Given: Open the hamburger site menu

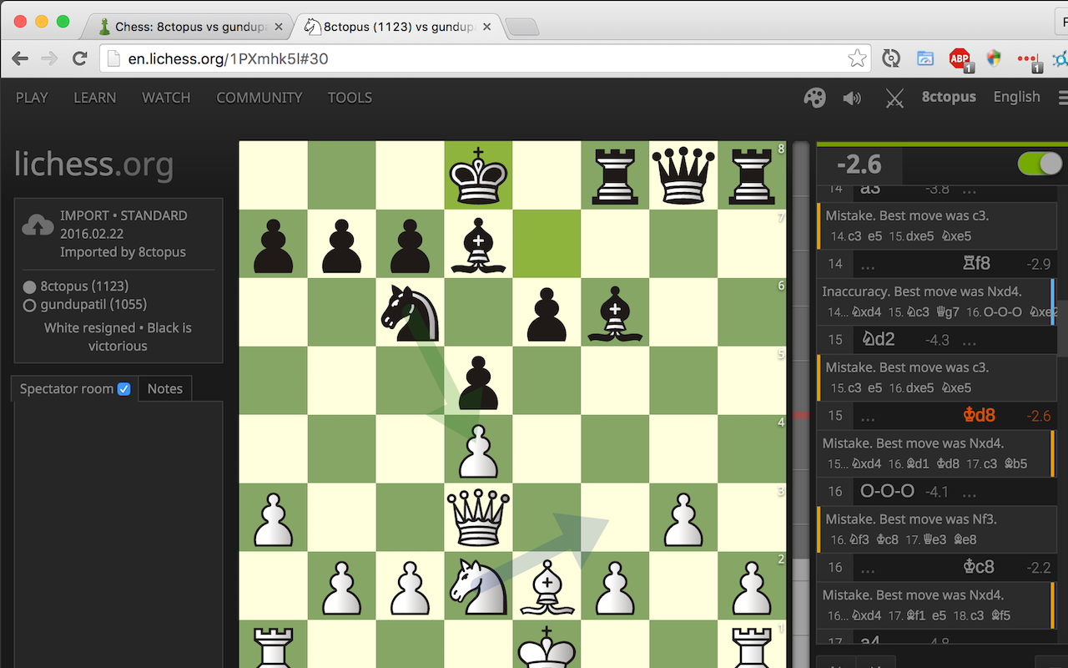Looking at the screenshot, I should (x=1062, y=98).
